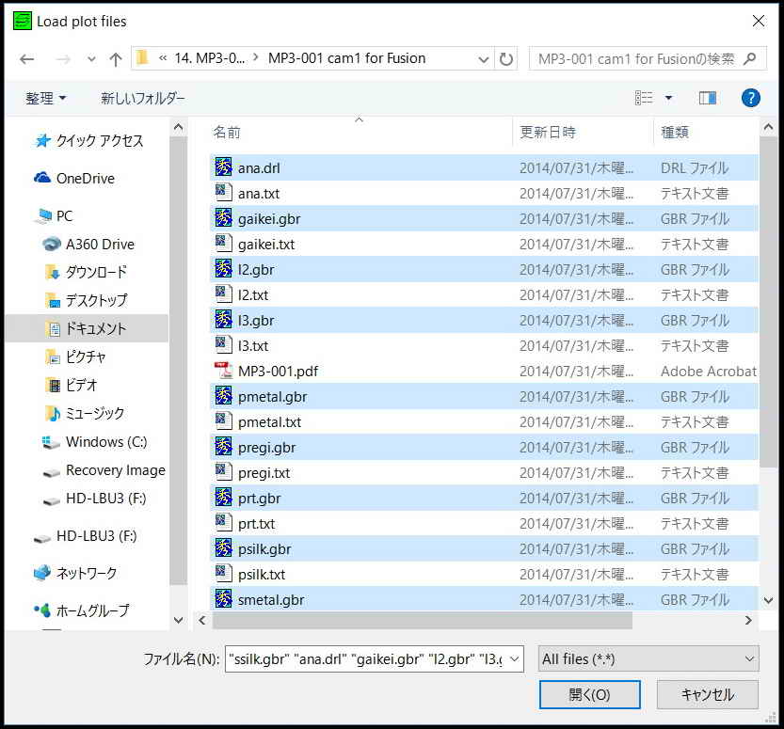Click the refresh folder icon
This screenshot has width=784, height=729.
coord(506,58)
